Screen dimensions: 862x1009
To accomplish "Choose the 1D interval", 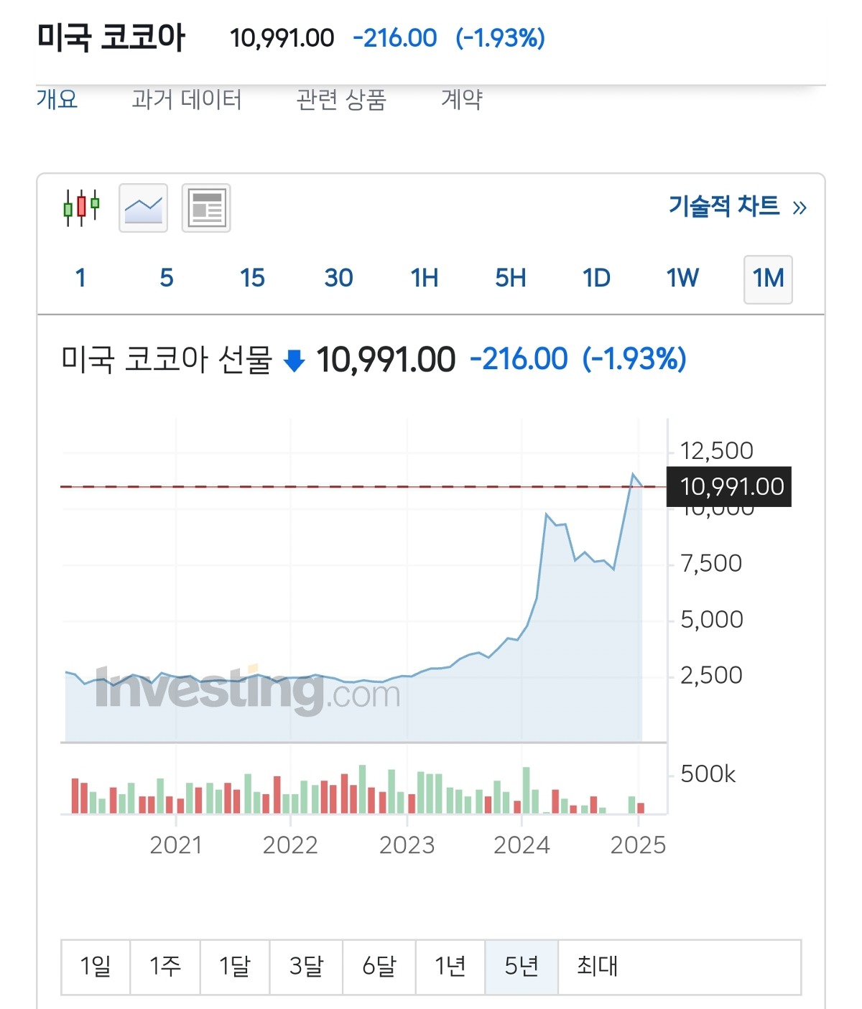I will (x=596, y=279).
